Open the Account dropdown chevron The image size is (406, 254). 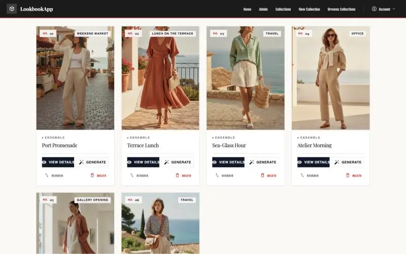[x=394, y=9]
